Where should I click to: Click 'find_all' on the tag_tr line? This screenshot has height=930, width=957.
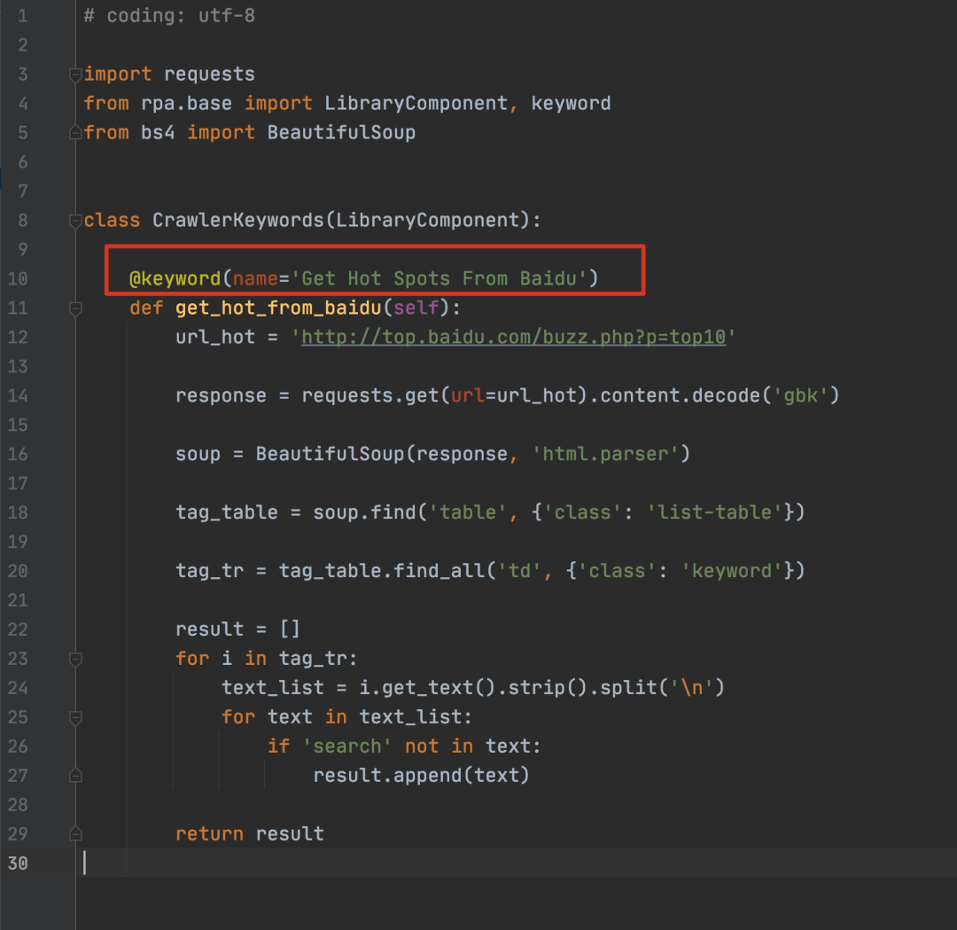pyautogui.click(x=440, y=571)
